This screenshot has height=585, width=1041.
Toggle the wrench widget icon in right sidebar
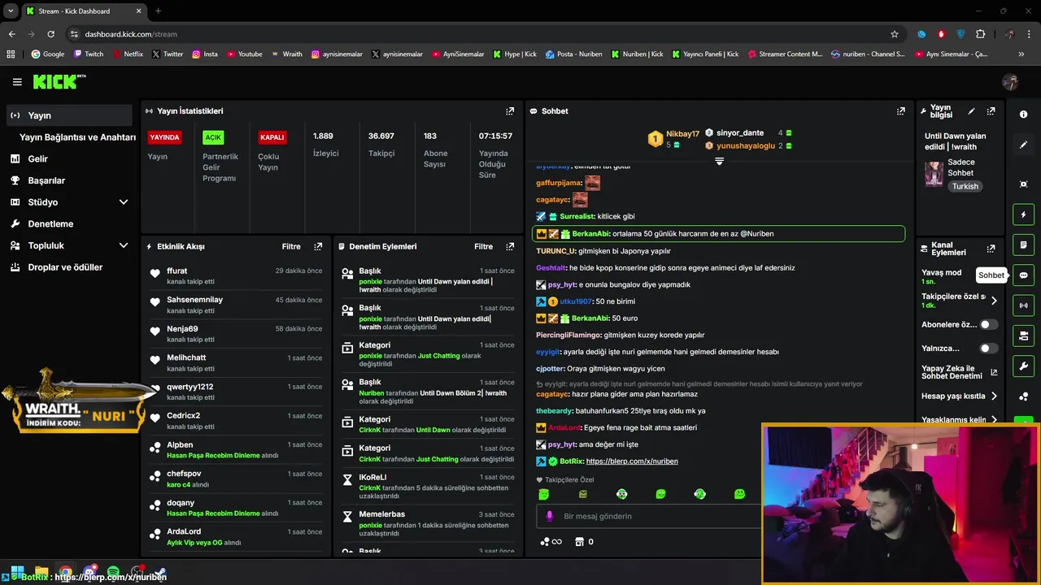click(x=1023, y=366)
